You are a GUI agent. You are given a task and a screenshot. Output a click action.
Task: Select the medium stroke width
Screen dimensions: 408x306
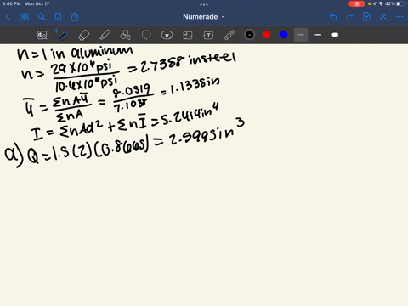[318, 35]
